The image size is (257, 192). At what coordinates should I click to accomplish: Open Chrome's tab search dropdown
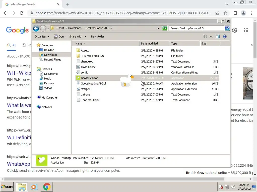[x=227, y=4]
